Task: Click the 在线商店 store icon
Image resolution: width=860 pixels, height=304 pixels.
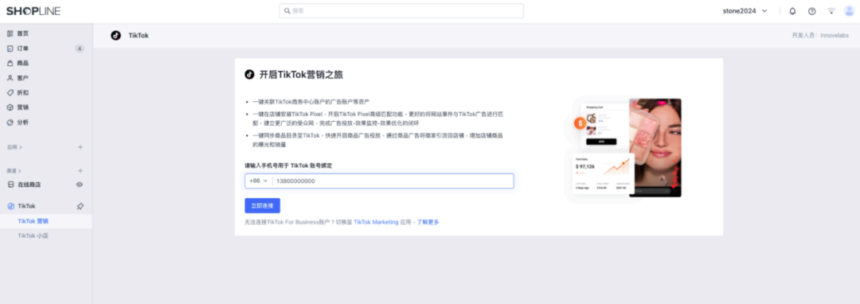Action: (10, 185)
